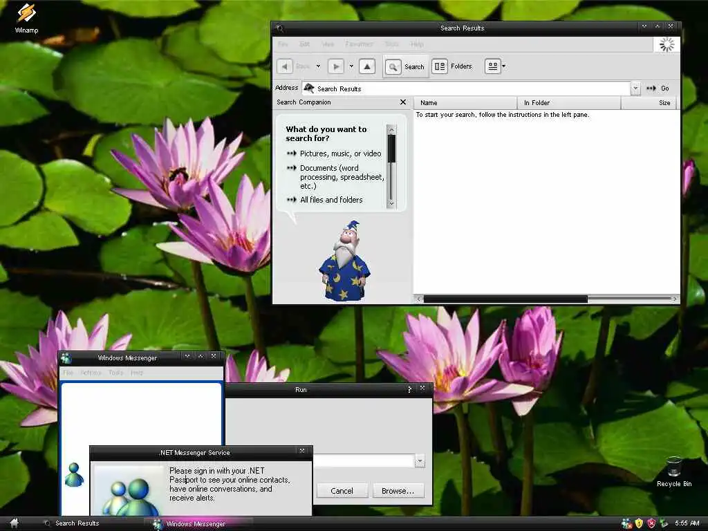Open the Edit menu in Search Results
708x531 pixels.
tap(305, 44)
